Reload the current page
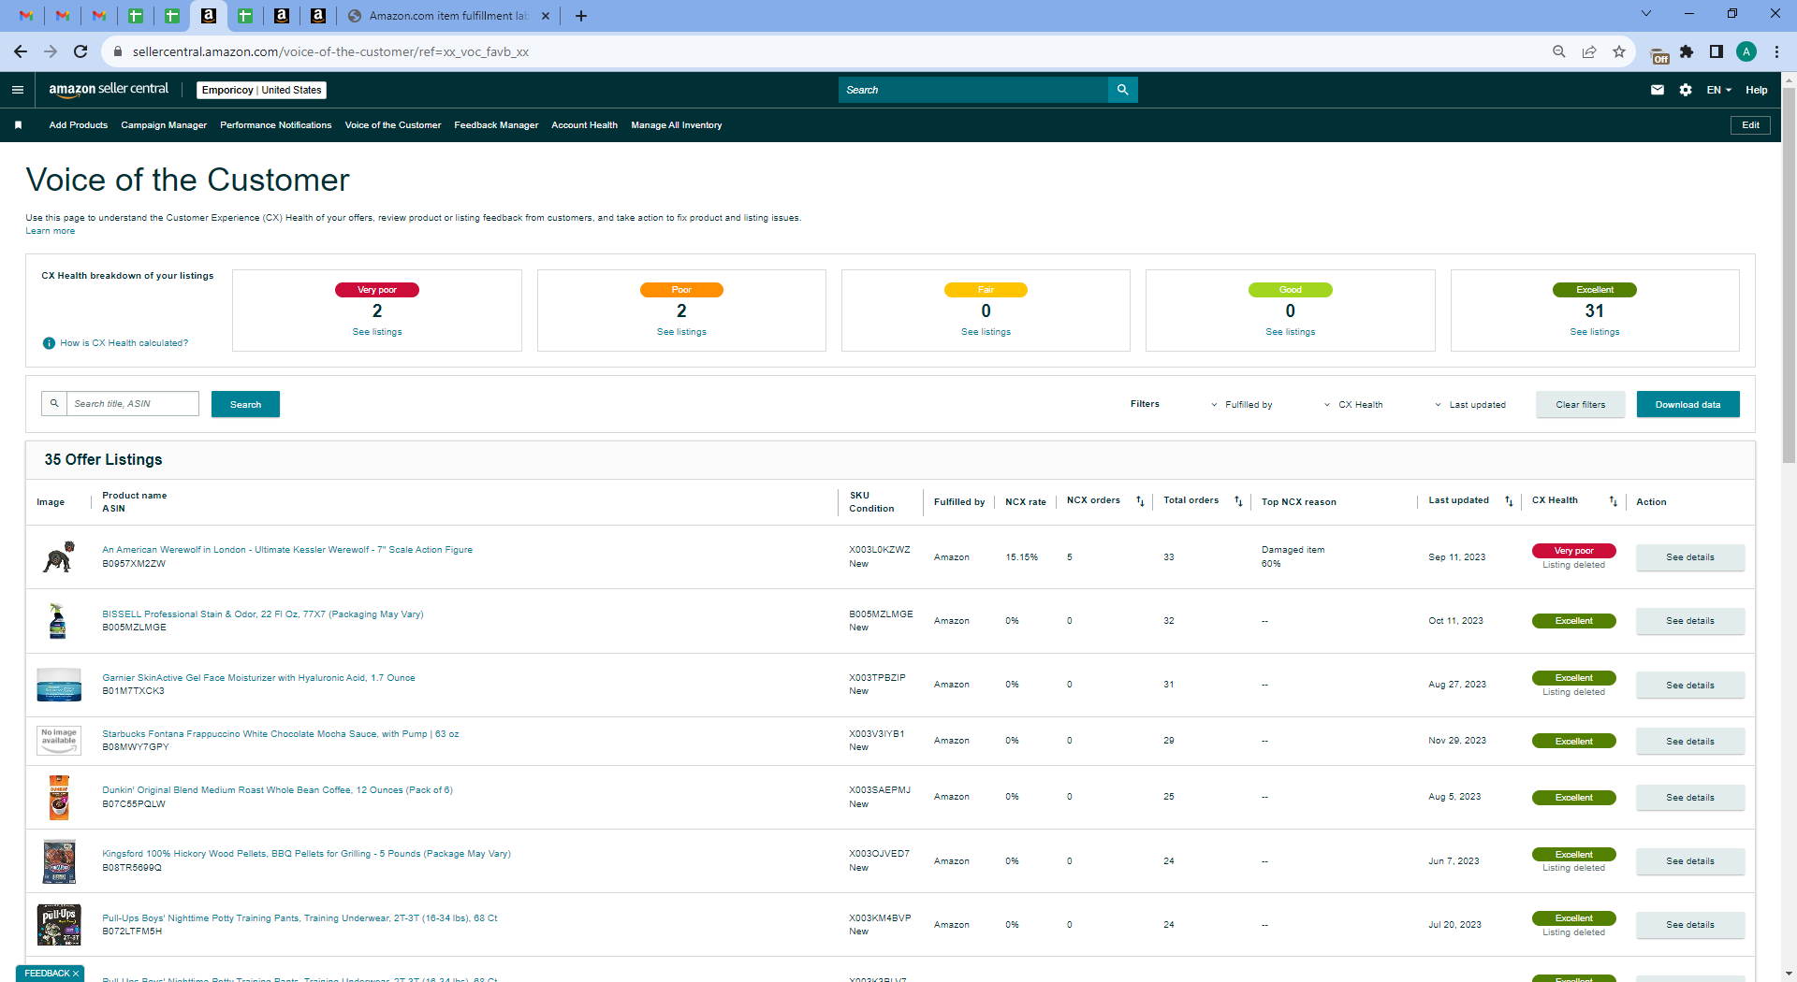This screenshot has height=982, width=1797. 80,51
